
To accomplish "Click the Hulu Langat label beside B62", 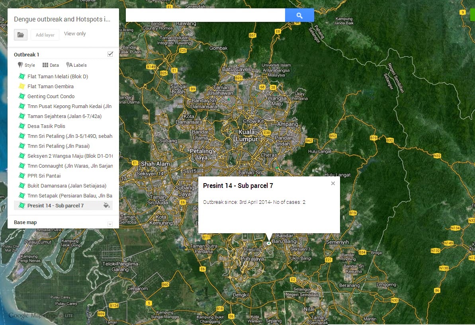I will [x=320, y=151].
